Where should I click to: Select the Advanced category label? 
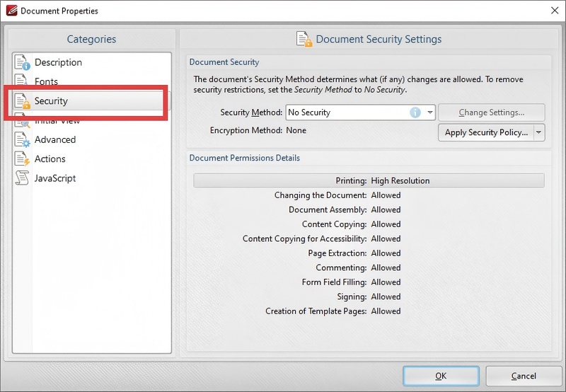click(55, 140)
